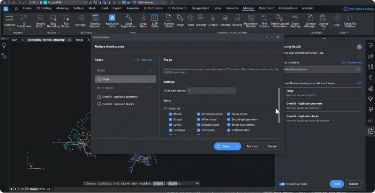Open the Annotate ribbon tab

(x=132, y=8)
